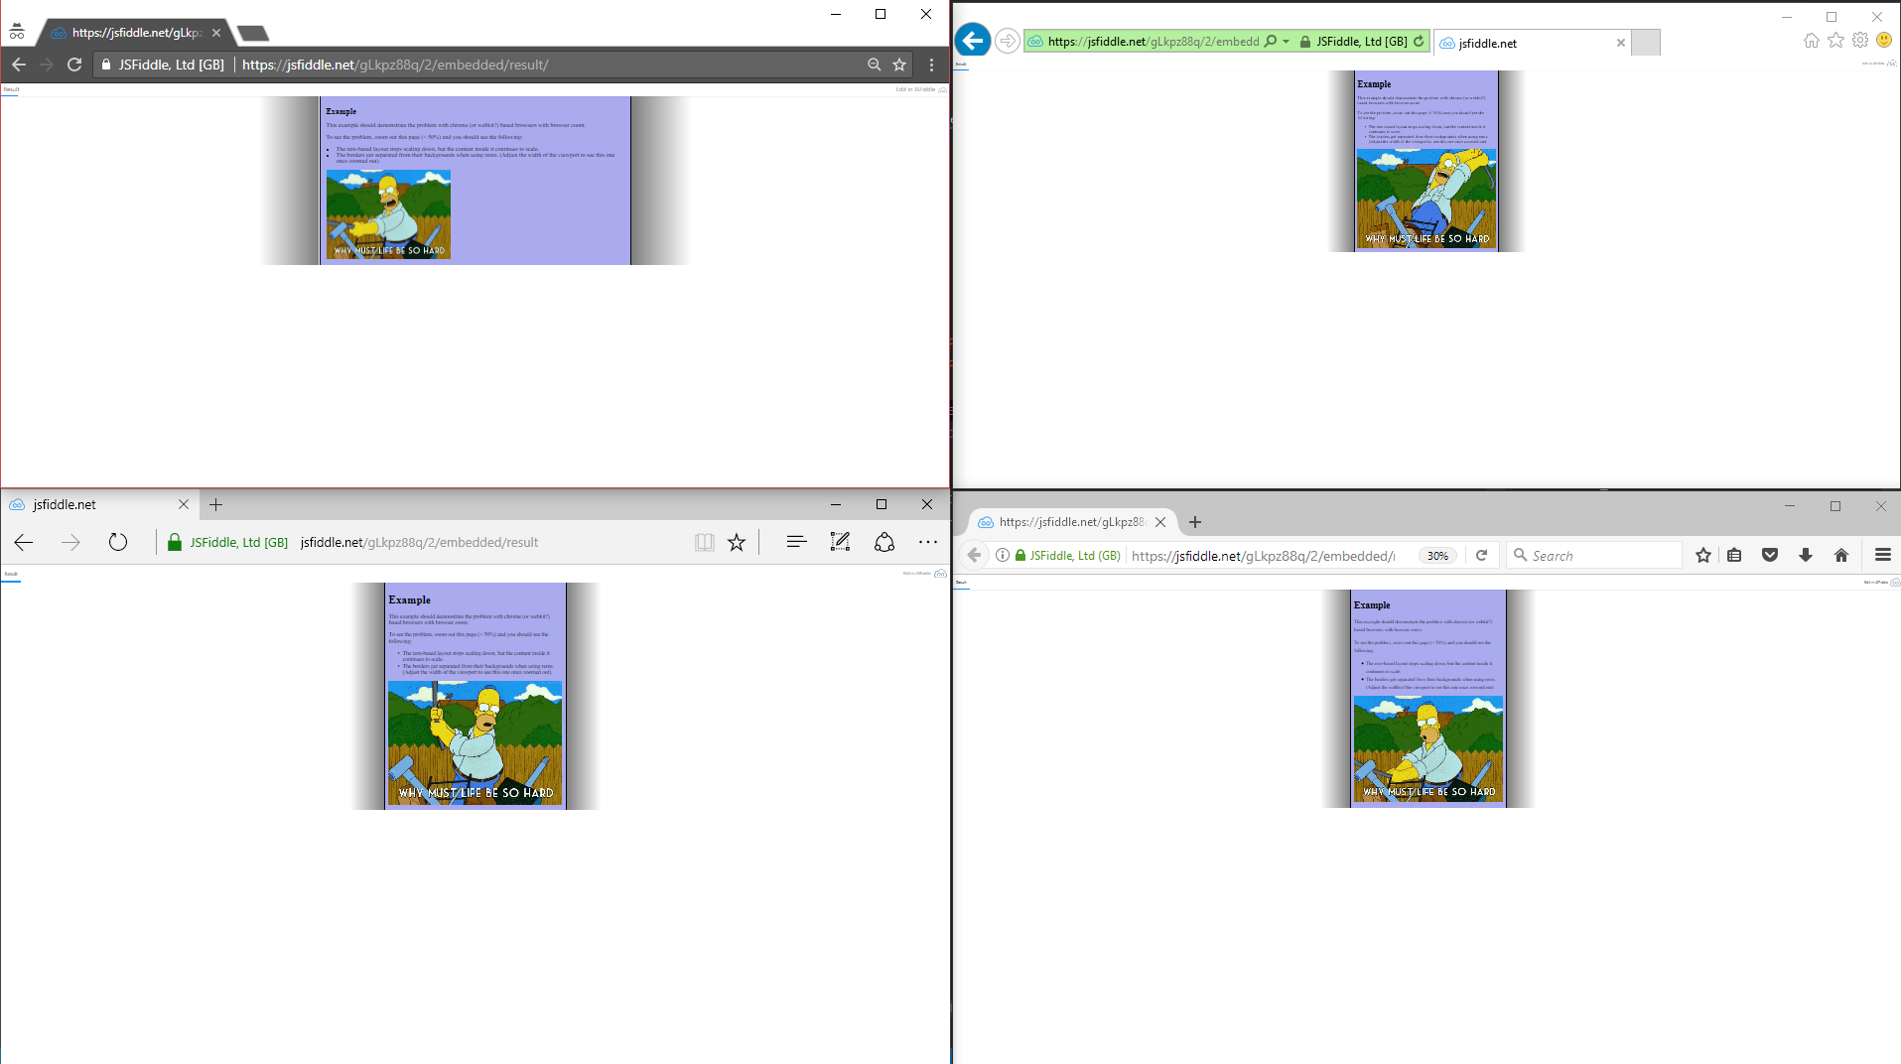
Task: Go forward in Internet Explorer
Action: [x=1008, y=41]
